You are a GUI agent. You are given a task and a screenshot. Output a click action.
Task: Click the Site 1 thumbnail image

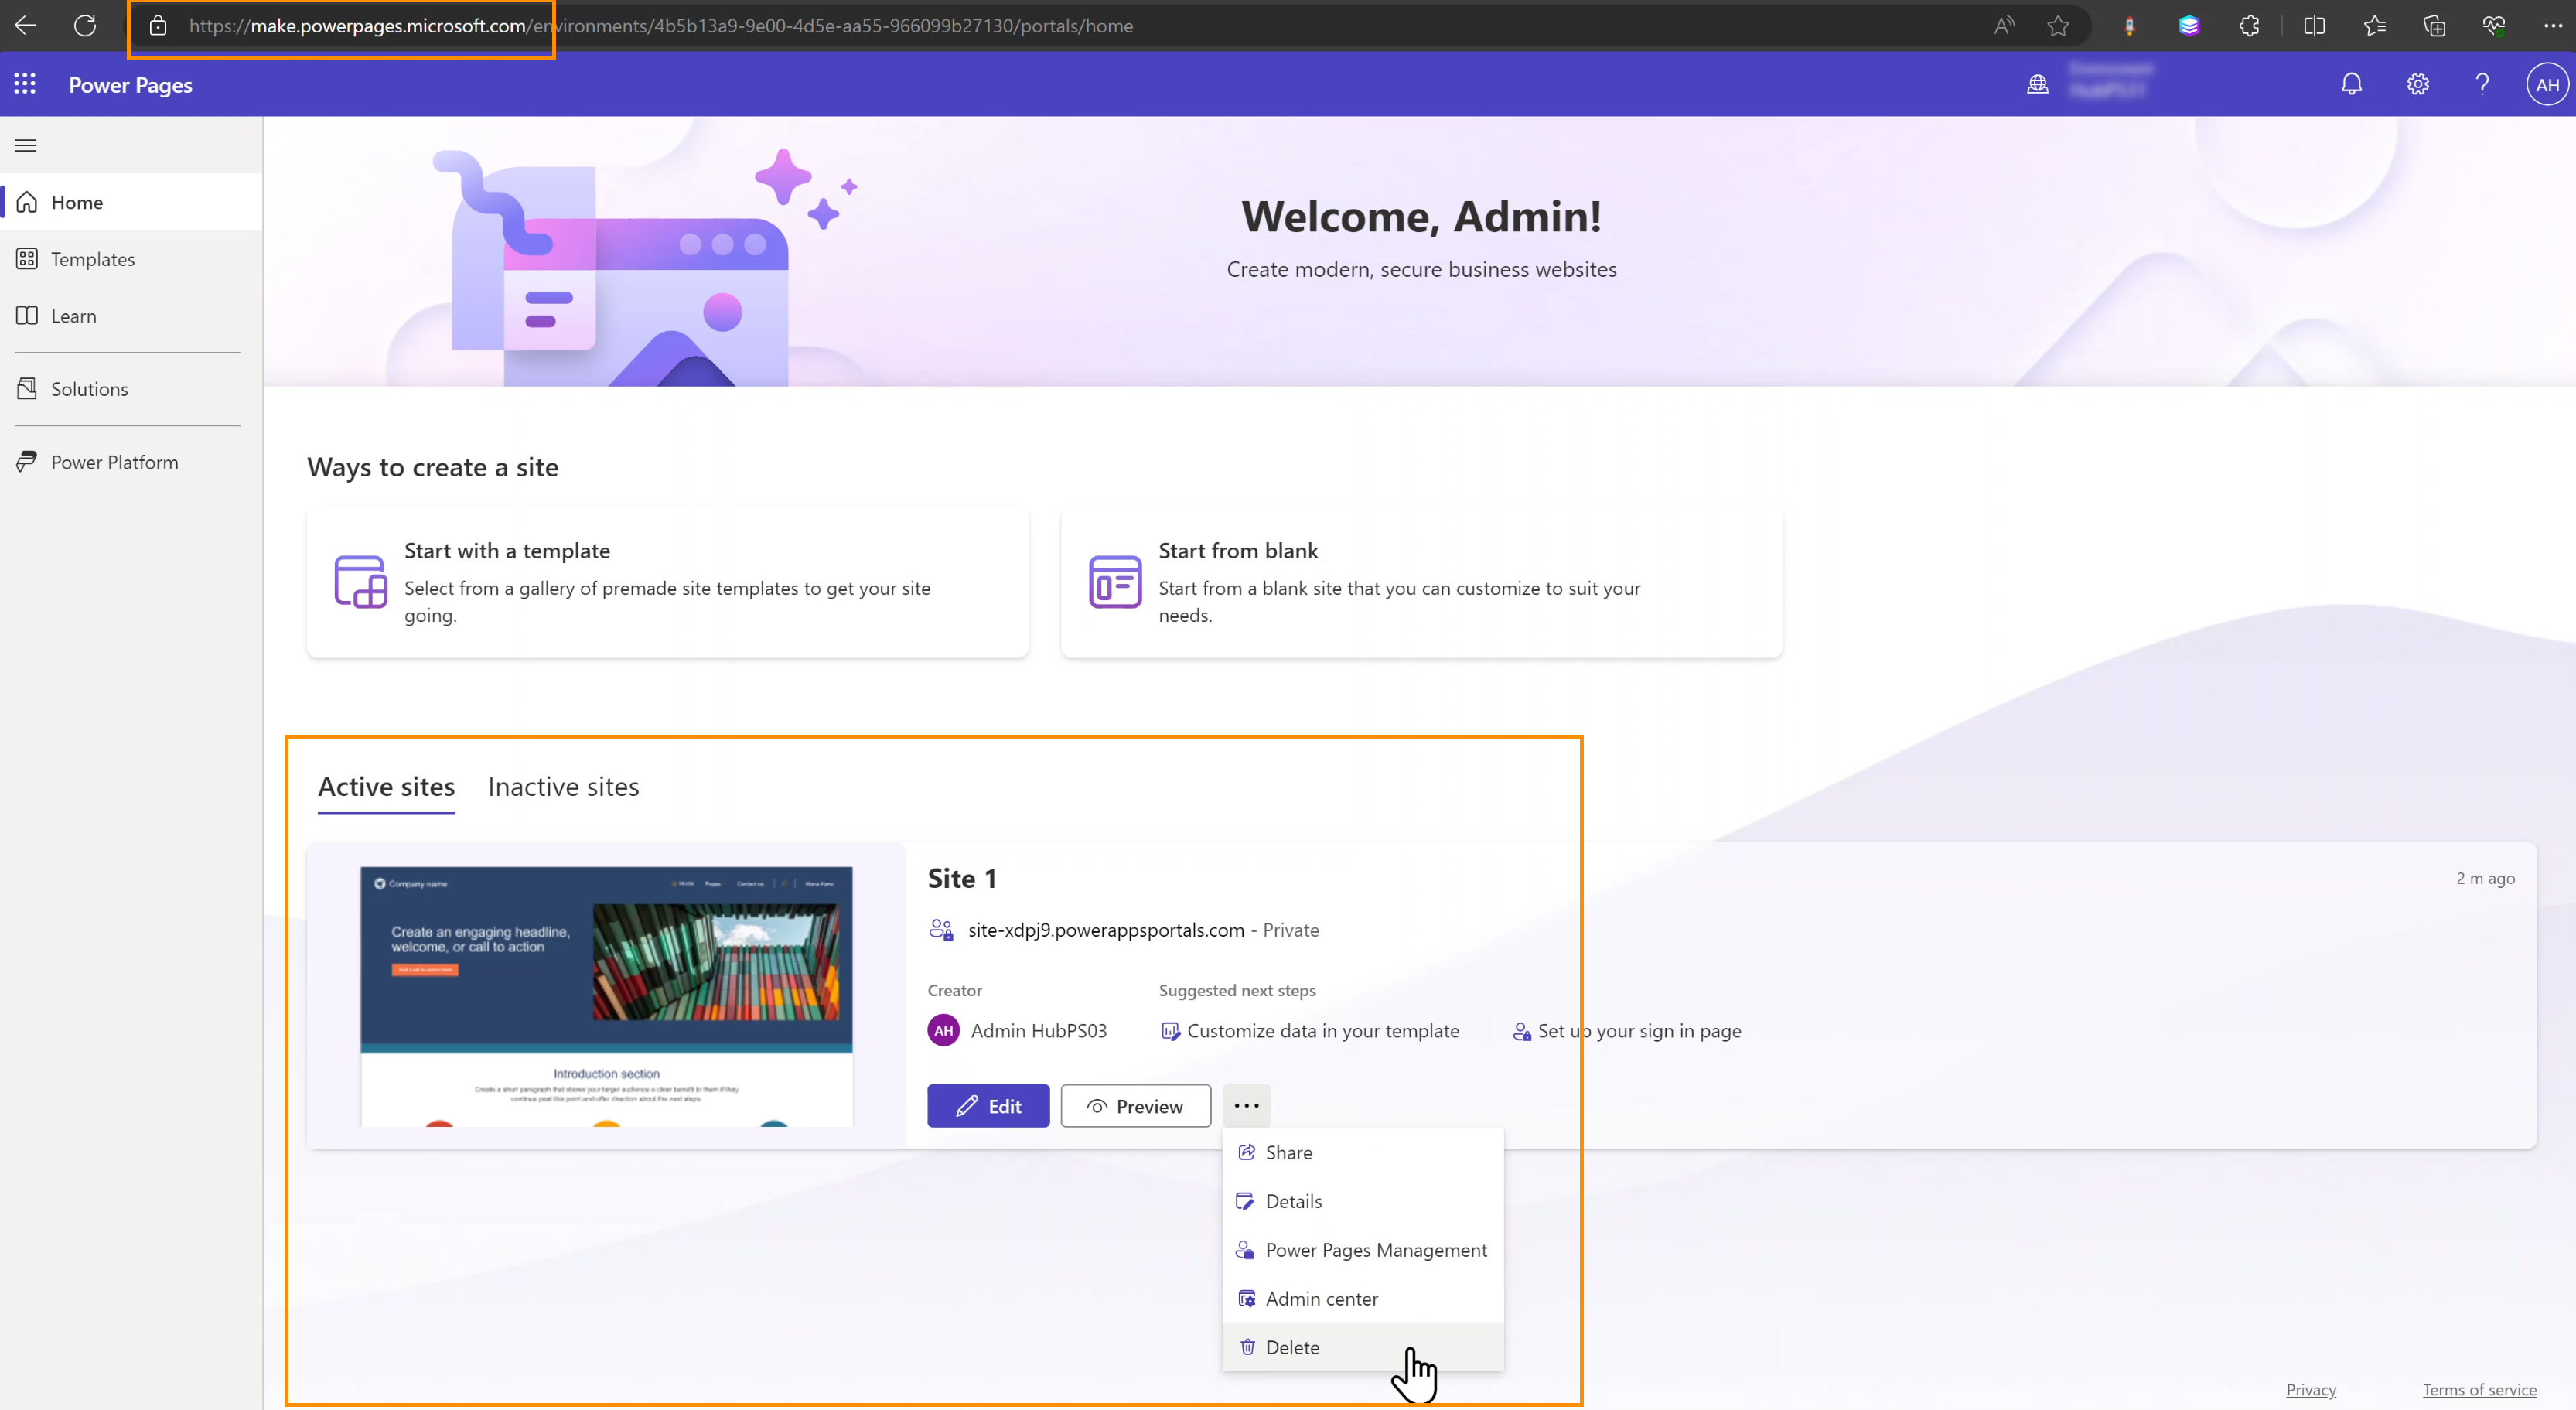pos(606,995)
